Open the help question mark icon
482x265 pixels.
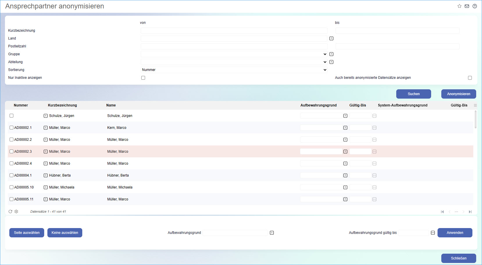[475, 6]
